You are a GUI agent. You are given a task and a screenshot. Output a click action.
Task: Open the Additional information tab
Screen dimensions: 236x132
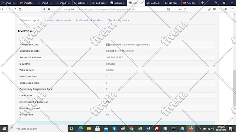coord(89,20)
